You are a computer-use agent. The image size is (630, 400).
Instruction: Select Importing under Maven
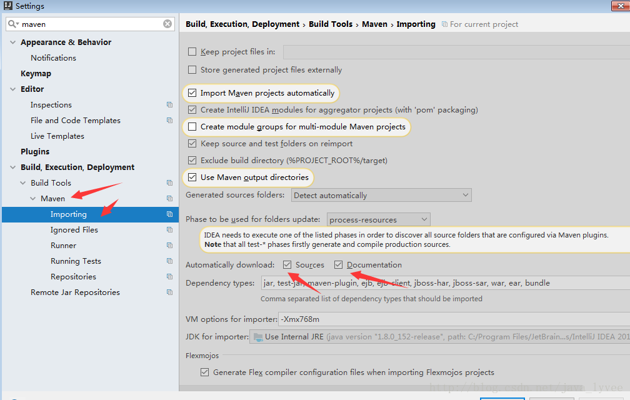[x=69, y=214]
